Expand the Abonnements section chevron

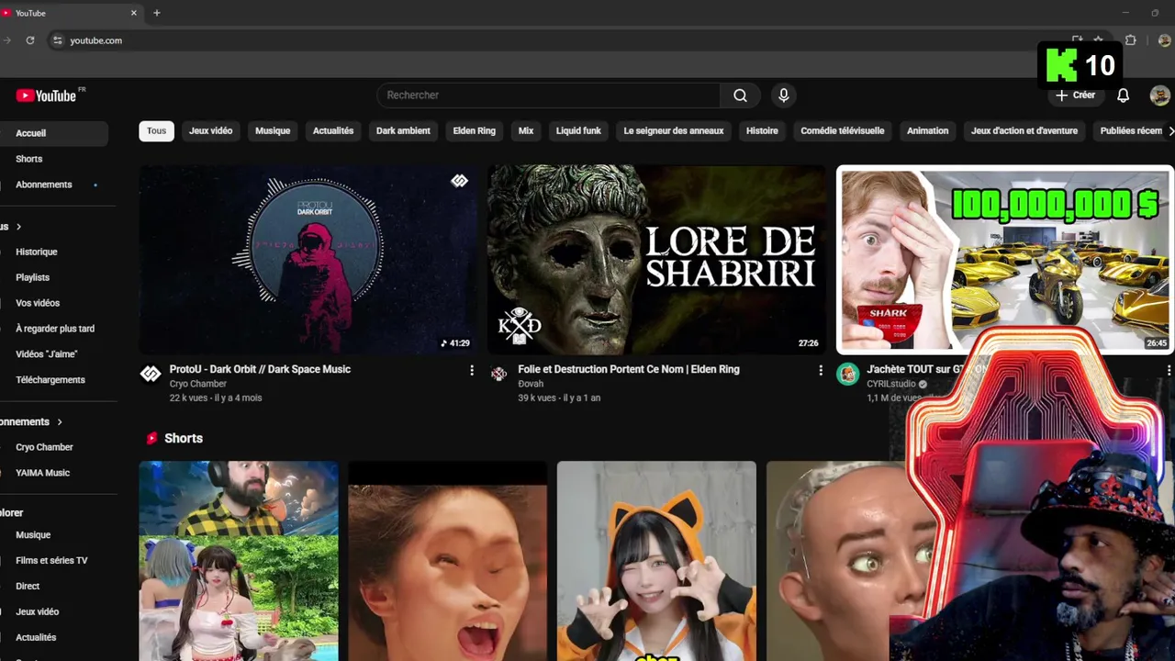pos(60,422)
